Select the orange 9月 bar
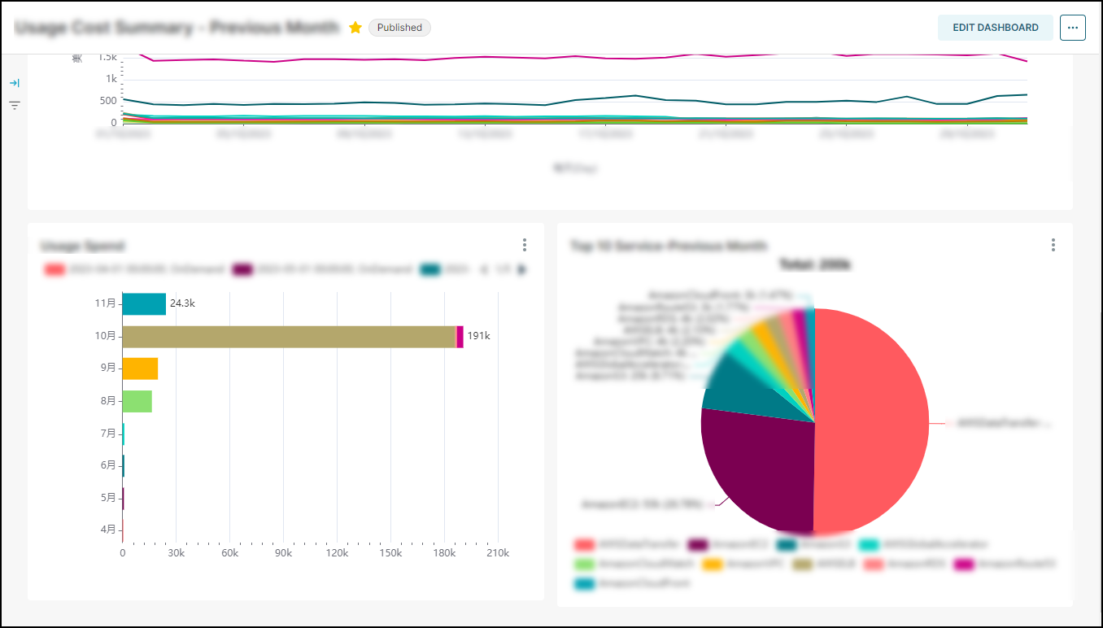Viewport: 1103px width, 628px height. tap(140, 369)
